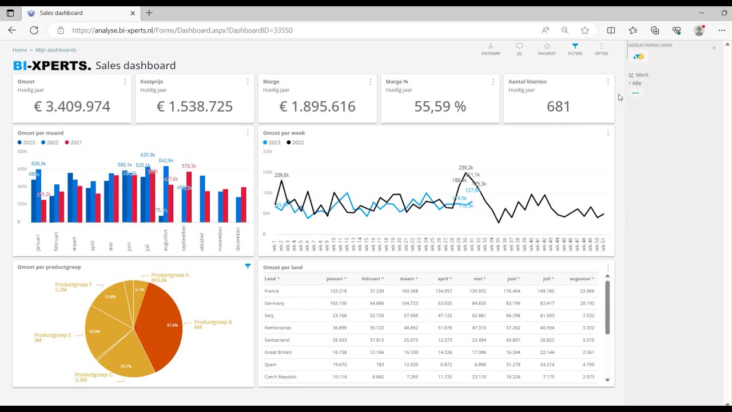Open the februari column dropdown arrow
Screen dimensions: 732x412
point(382,279)
